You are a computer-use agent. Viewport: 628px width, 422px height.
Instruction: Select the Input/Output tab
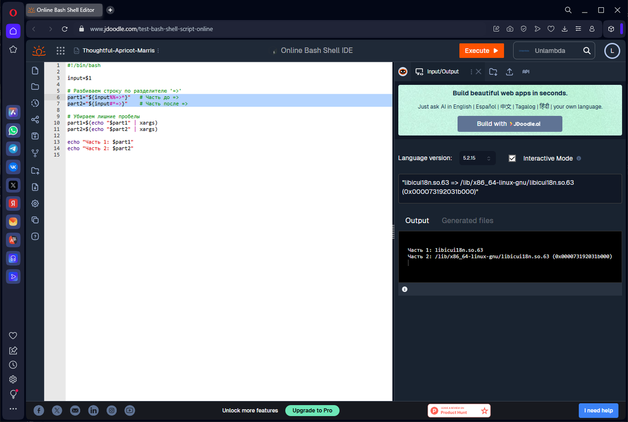438,72
